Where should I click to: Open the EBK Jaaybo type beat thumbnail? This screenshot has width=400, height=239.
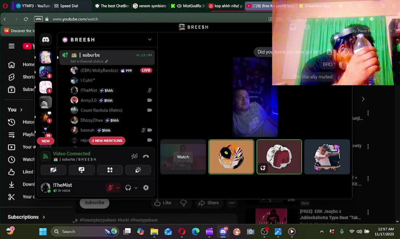coord(271,216)
